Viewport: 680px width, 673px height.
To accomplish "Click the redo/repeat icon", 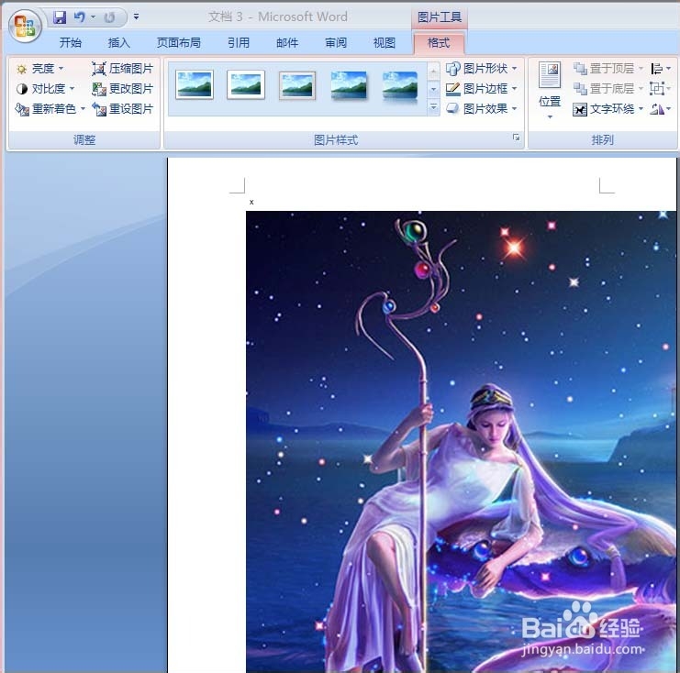I will pyautogui.click(x=109, y=17).
